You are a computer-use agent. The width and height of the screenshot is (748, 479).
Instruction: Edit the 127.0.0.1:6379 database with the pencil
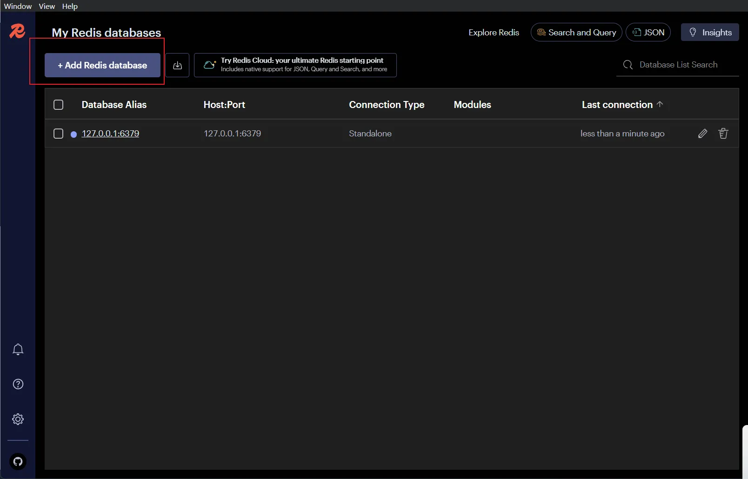pyautogui.click(x=702, y=134)
